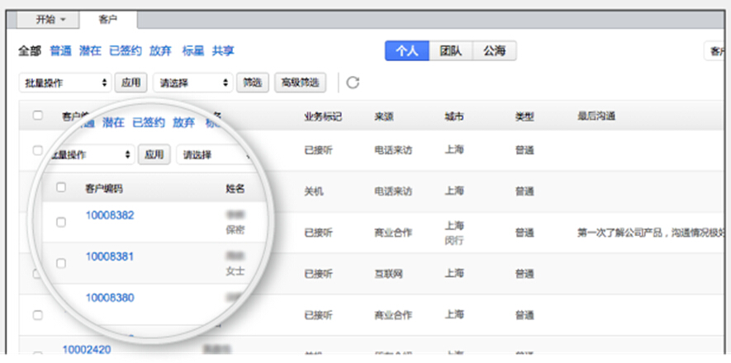Screen dimensions: 731x363
Task: Toggle the select-all checkbox in table header
Action: point(38,115)
